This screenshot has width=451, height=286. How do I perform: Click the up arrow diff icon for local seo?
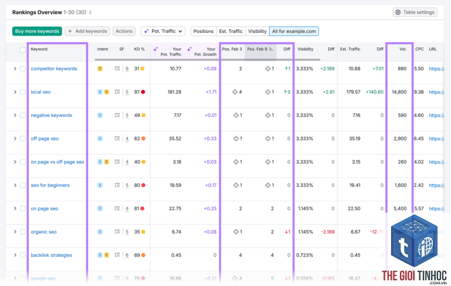pos(285,92)
